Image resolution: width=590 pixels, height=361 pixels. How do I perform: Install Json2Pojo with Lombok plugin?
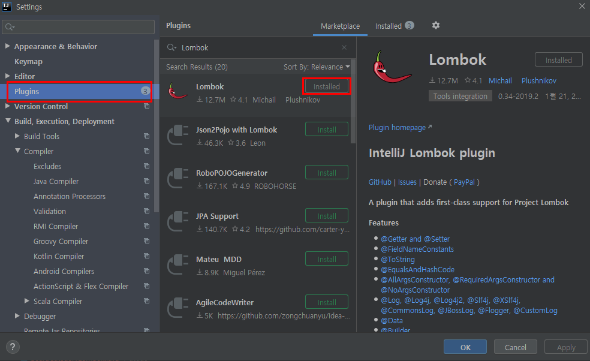point(327,130)
